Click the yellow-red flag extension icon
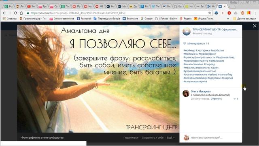Viewport: 259px width, 146px height. (x=248, y=13)
